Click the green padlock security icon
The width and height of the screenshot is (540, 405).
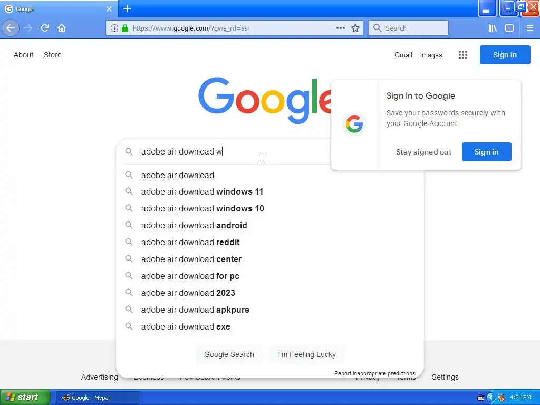point(125,28)
